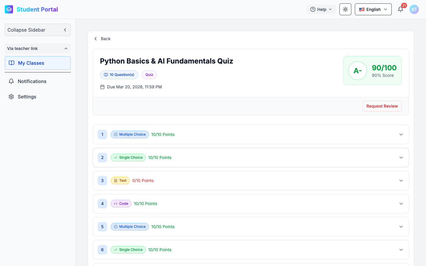Expand question 1 details chevron

pyautogui.click(x=401, y=134)
